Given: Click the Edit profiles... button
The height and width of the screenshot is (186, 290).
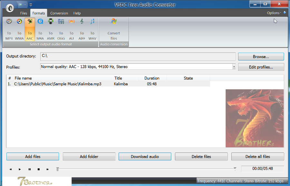Looking at the screenshot, I should [x=261, y=67].
